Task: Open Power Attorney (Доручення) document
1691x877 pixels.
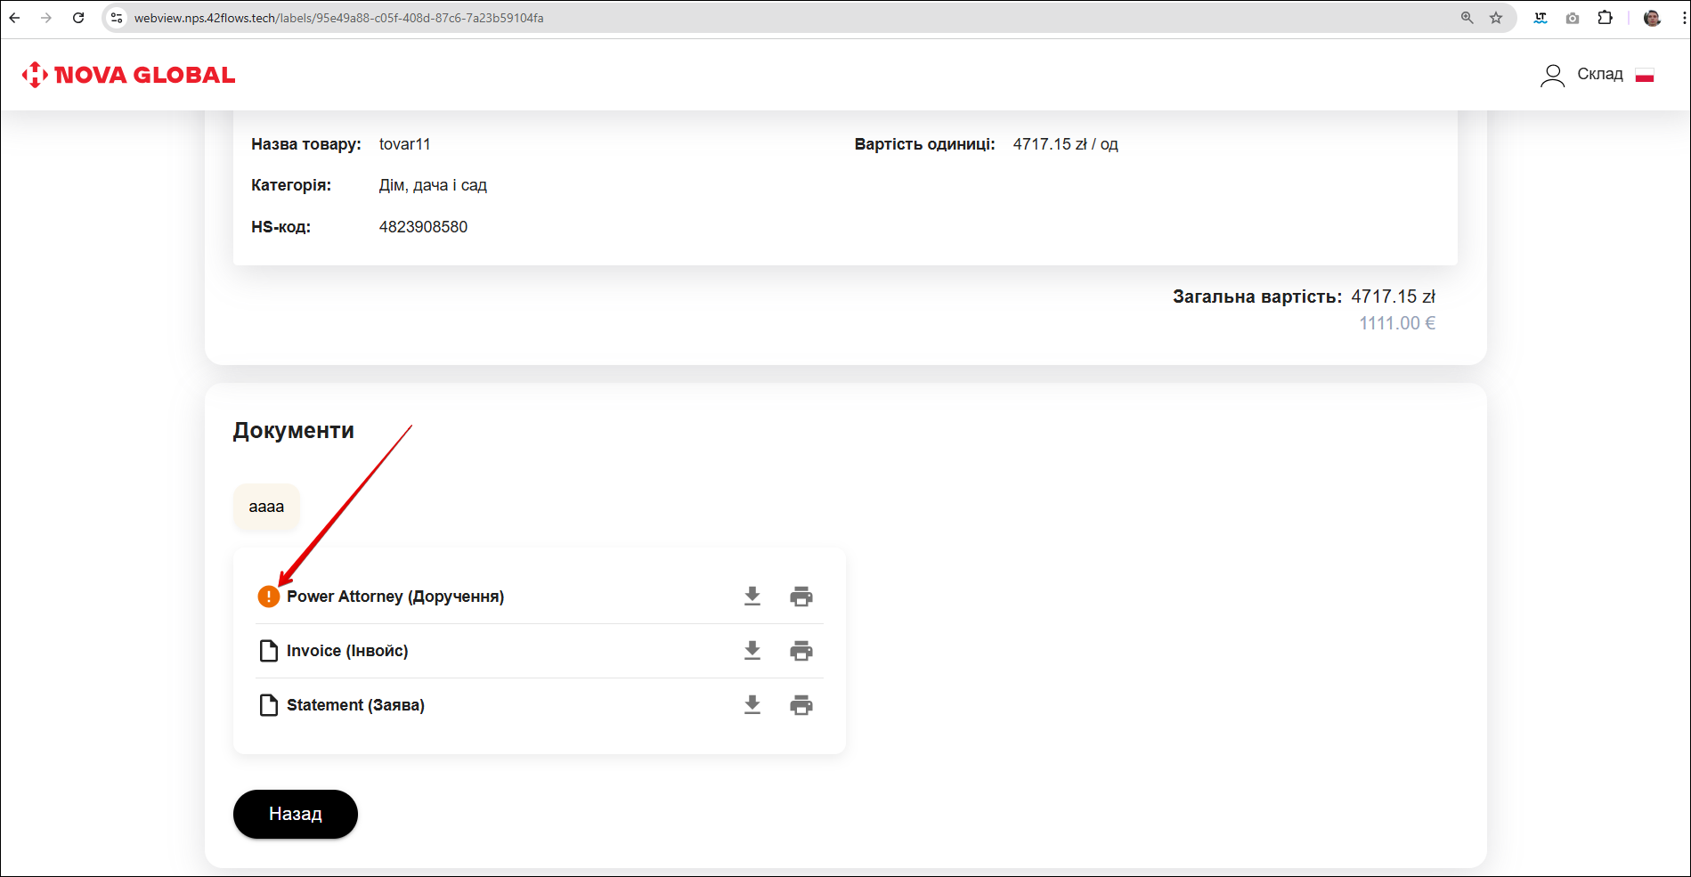Action: click(395, 597)
